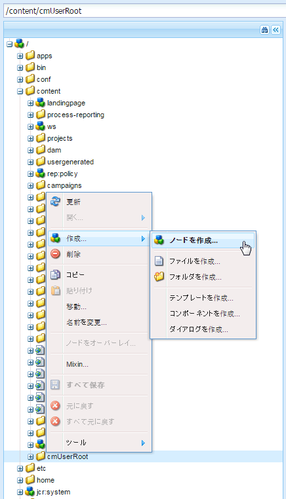
Task: Select 更新 from context menu
Action: (x=99, y=202)
